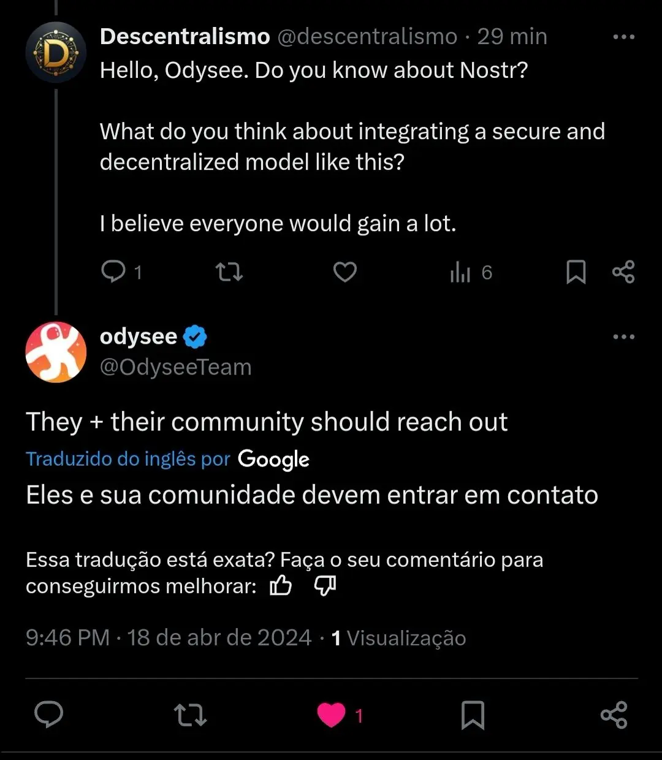Image resolution: width=662 pixels, height=760 pixels.
Task: Open the Descentralismo display name
Action: point(185,37)
